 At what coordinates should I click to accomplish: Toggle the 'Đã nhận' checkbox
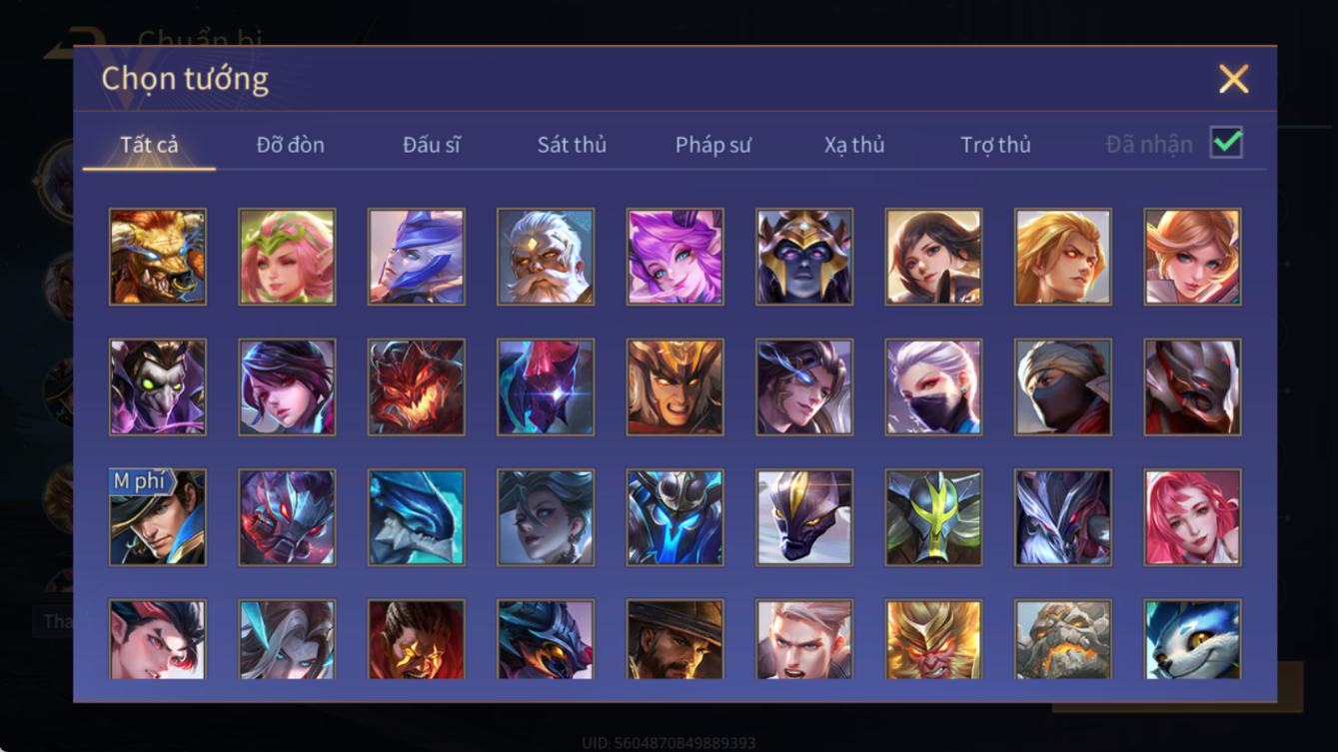tap(1226, 143)
